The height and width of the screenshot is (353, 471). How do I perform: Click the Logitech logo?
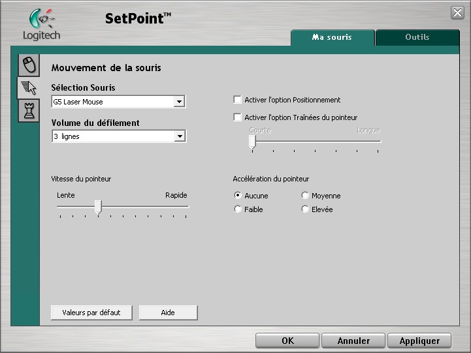coord(41,25)
